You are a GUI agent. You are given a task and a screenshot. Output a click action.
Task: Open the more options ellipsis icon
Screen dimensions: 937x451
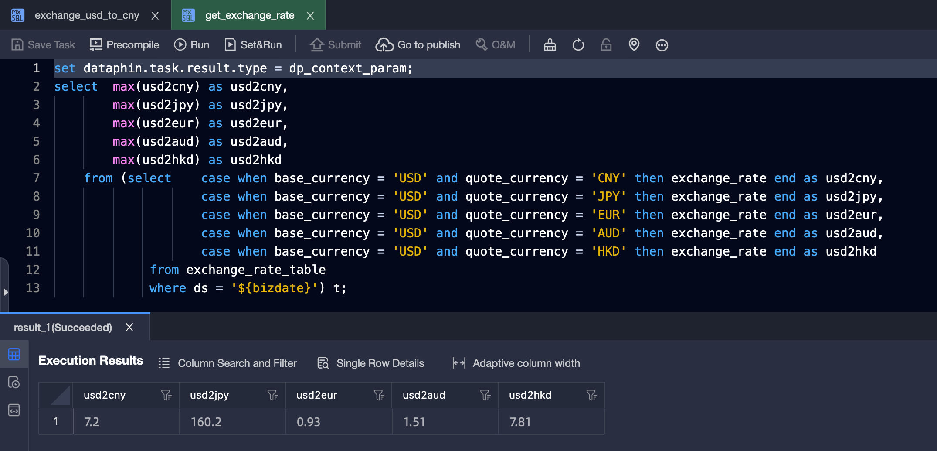662,45
